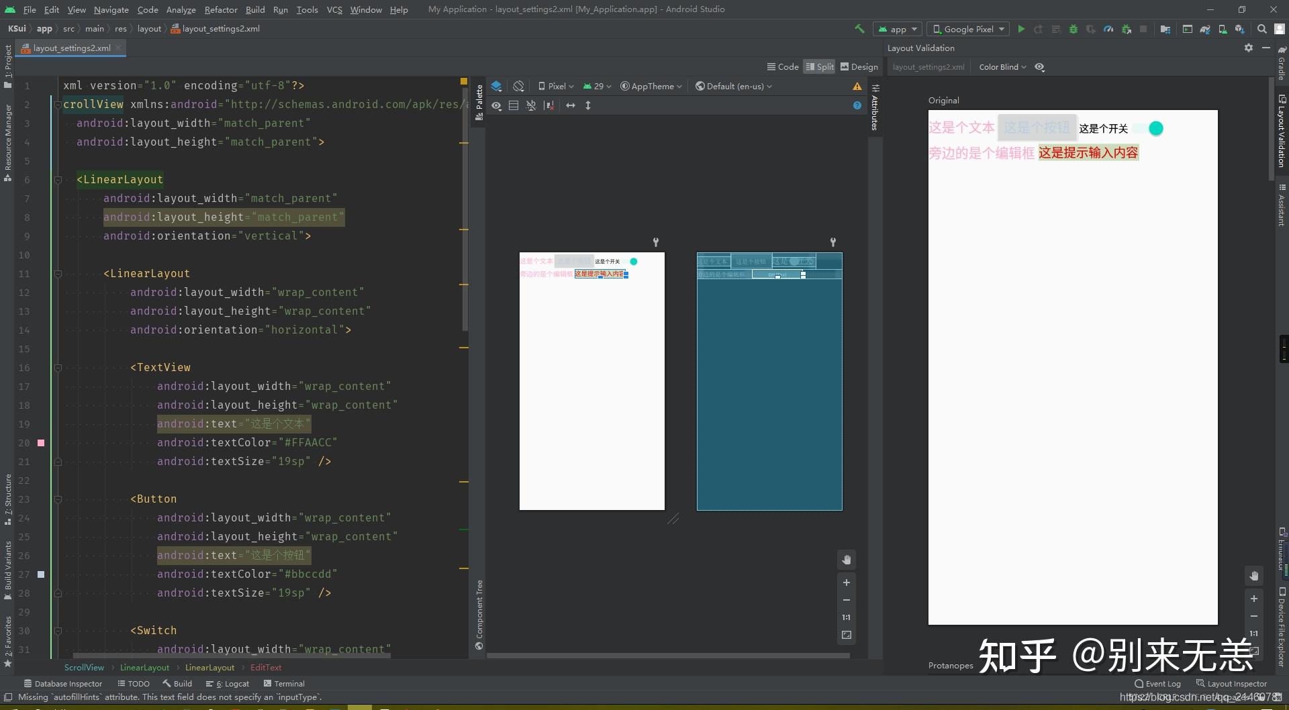Click Search Everywhere magnifier icon
Viewport: 1289px width, 710px height.
pos(1261,29)
